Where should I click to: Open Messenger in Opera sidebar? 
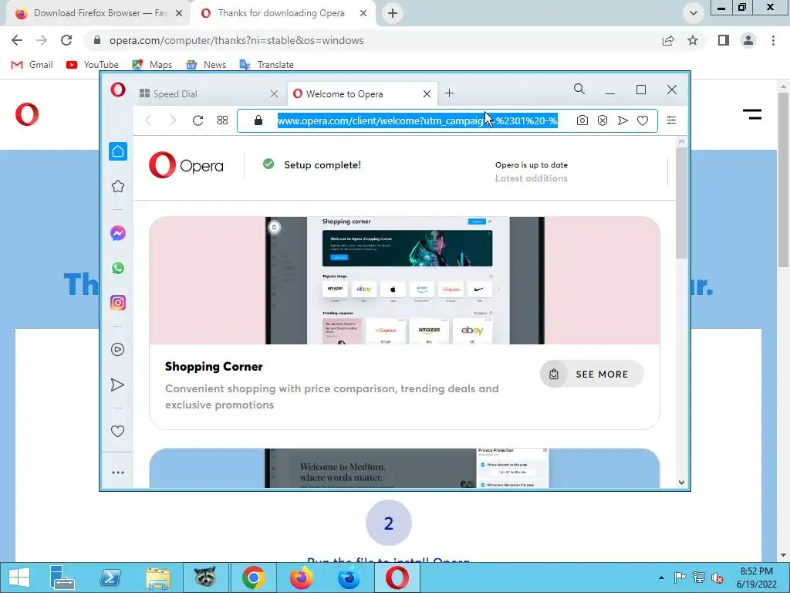point(118,233)
